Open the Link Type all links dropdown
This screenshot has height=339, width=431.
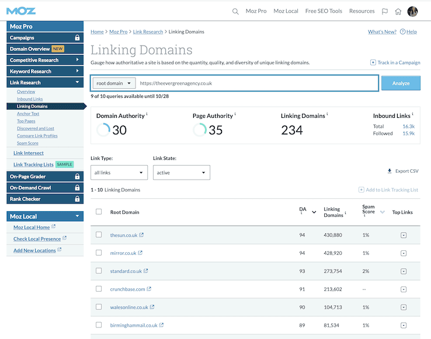coord(119,173)
